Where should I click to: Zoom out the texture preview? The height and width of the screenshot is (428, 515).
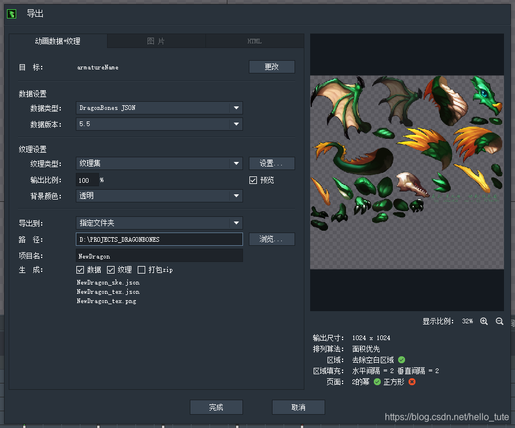[499, 322]
